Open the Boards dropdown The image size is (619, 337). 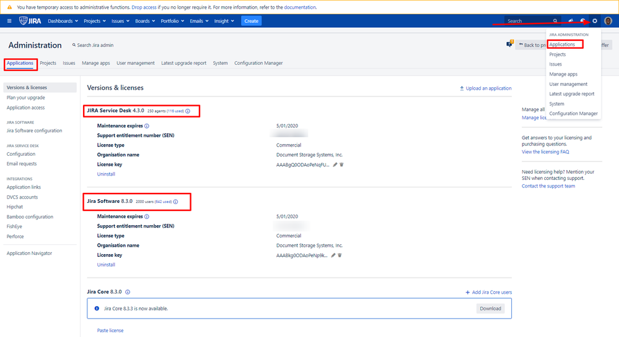coord(145,21)
